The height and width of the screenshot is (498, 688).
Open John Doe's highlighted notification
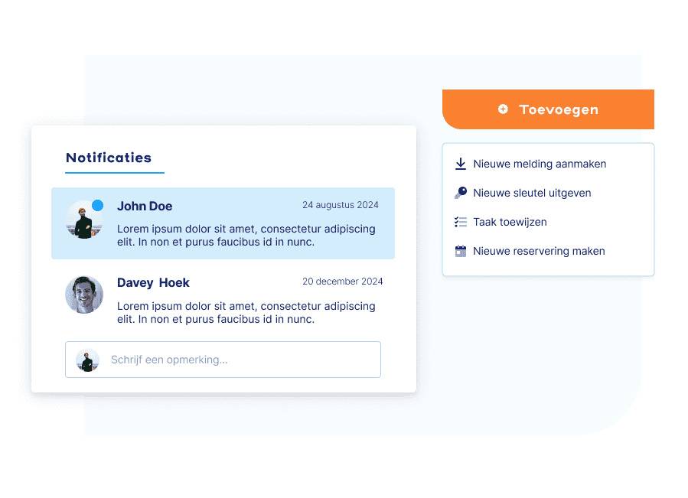coord(246,236)
